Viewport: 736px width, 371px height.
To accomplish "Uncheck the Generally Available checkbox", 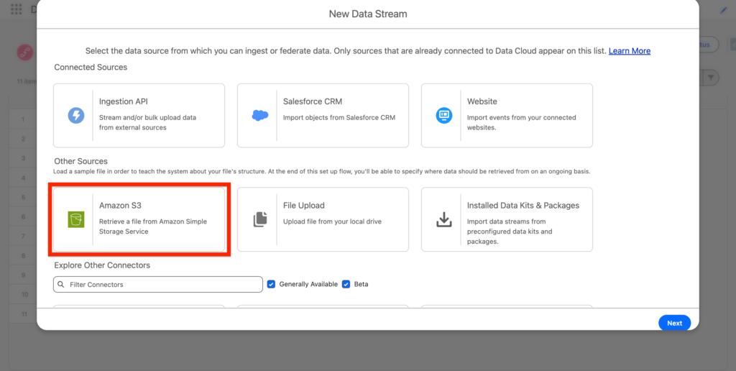I will (x=271, y=284).
